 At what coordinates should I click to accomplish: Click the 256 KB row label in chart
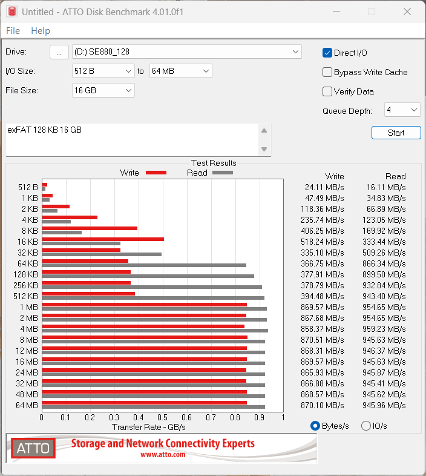pyautogui.click(x=25, y=285)
